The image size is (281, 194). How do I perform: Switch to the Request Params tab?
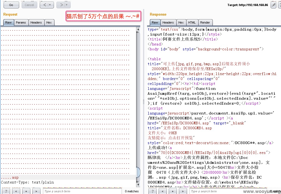pos(21,22)
